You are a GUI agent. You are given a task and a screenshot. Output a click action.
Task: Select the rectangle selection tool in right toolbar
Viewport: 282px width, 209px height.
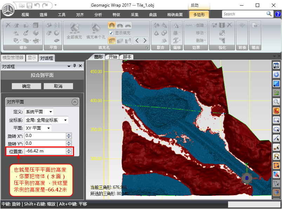click(276, 120)
